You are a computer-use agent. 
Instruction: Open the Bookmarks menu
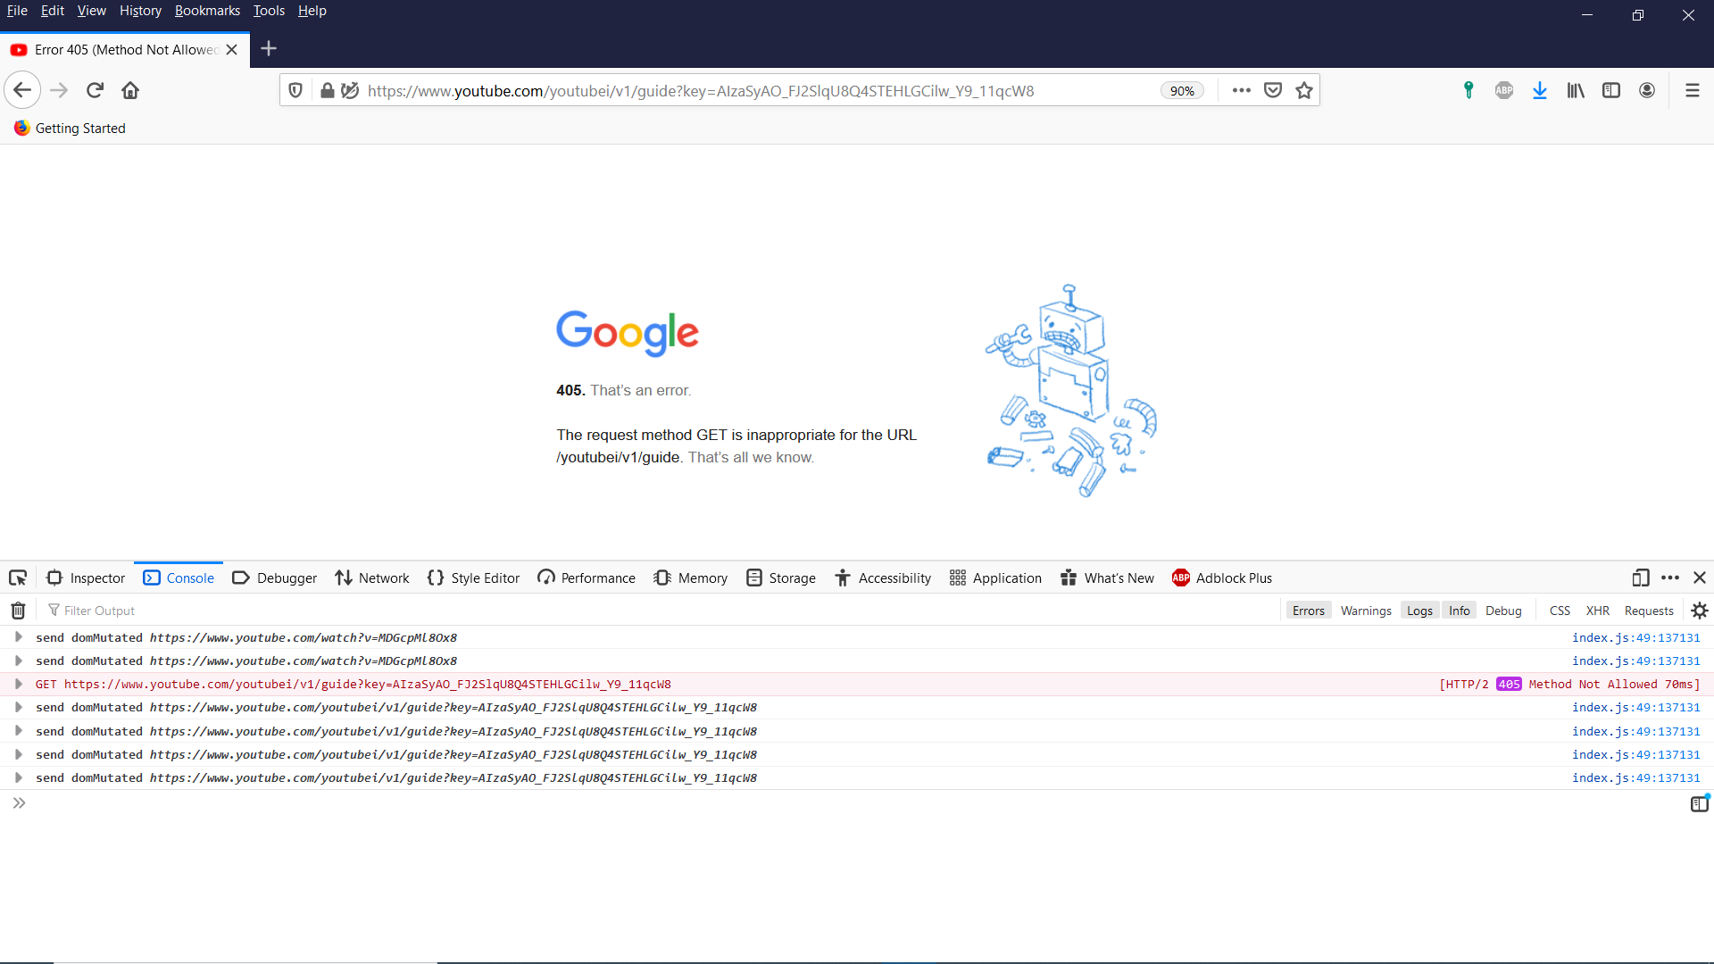click(207, 11)
